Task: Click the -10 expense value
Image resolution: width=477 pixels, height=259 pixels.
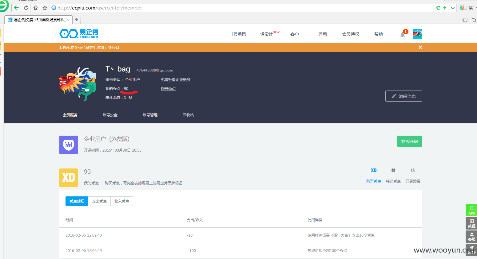Action: pyautogui.click(x=189, y=235)
